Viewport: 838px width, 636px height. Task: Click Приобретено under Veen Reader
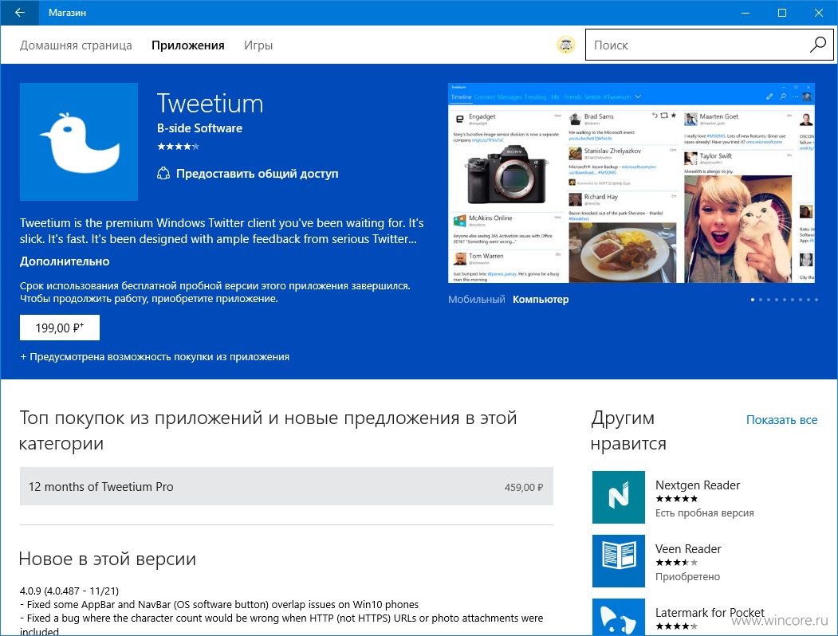(687, 577)
